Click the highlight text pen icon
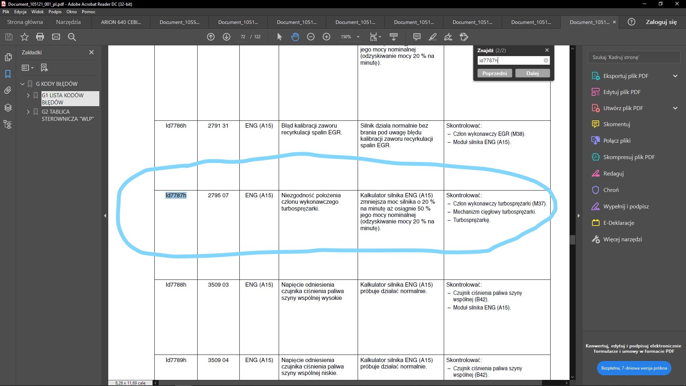The width and height of the screenshot is (686, 386). tap(433, 37)
